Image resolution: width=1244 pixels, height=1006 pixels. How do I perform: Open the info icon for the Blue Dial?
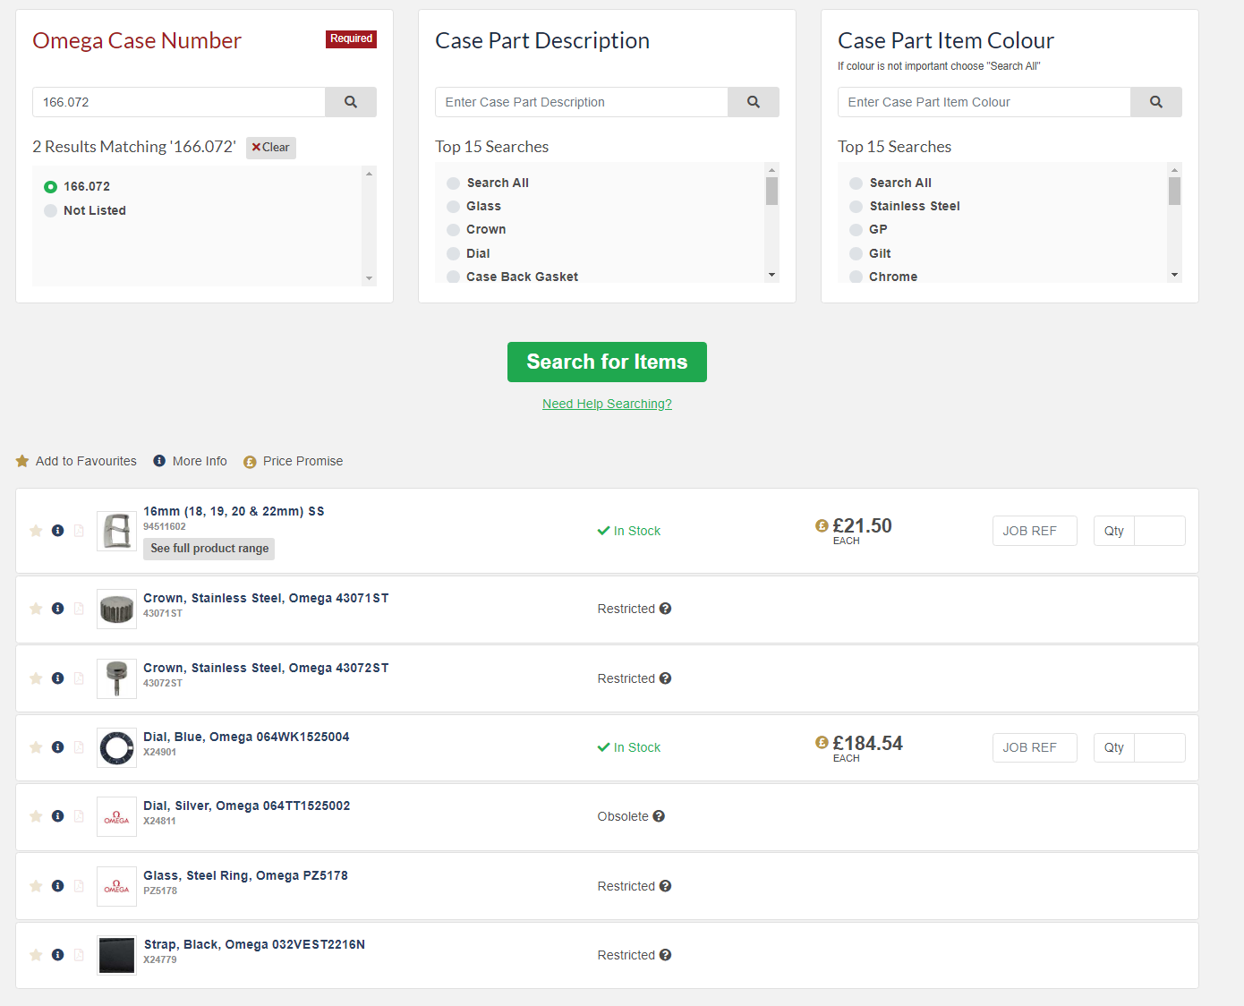pyautogui.click(x=58, y=747)
